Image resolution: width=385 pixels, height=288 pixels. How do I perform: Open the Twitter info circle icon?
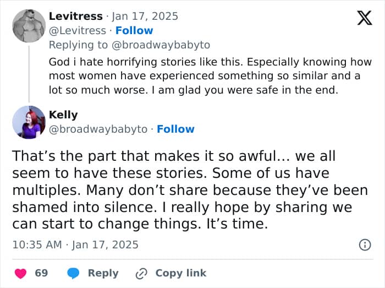[x=365, y=245]
